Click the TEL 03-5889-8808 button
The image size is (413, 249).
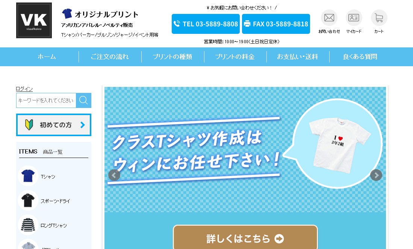[x=206, y=24]
